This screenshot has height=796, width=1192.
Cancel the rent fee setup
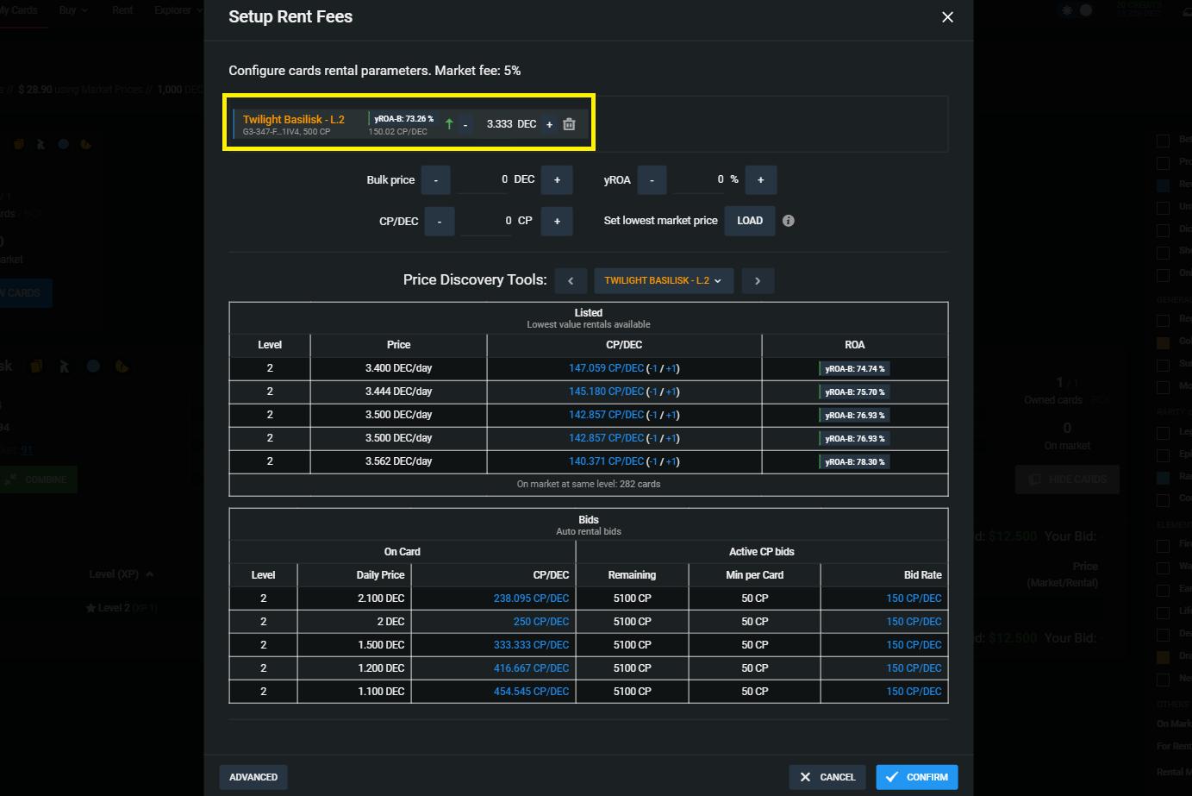pos(827,777)
